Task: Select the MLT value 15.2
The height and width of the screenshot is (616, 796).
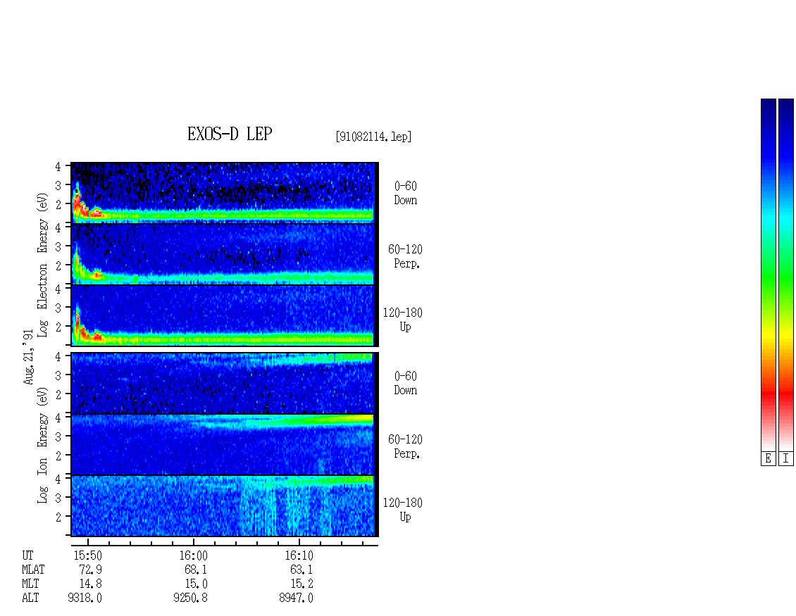Action: click(x=301, y=584)
